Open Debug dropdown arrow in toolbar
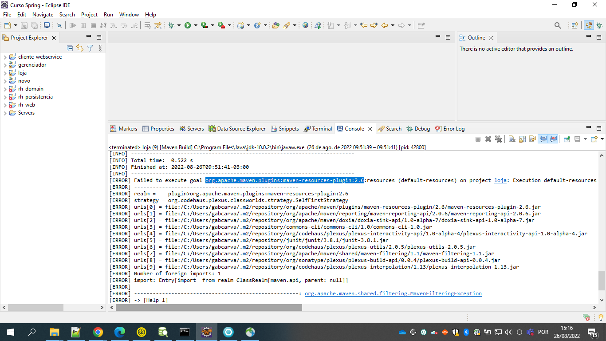The height and width of the screenshot is (341, 606). [179, 25]
